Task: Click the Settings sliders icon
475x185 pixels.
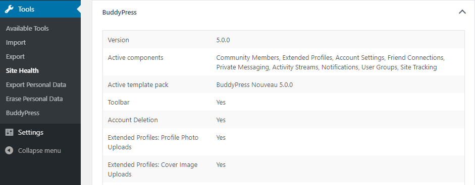Action: 10,133
